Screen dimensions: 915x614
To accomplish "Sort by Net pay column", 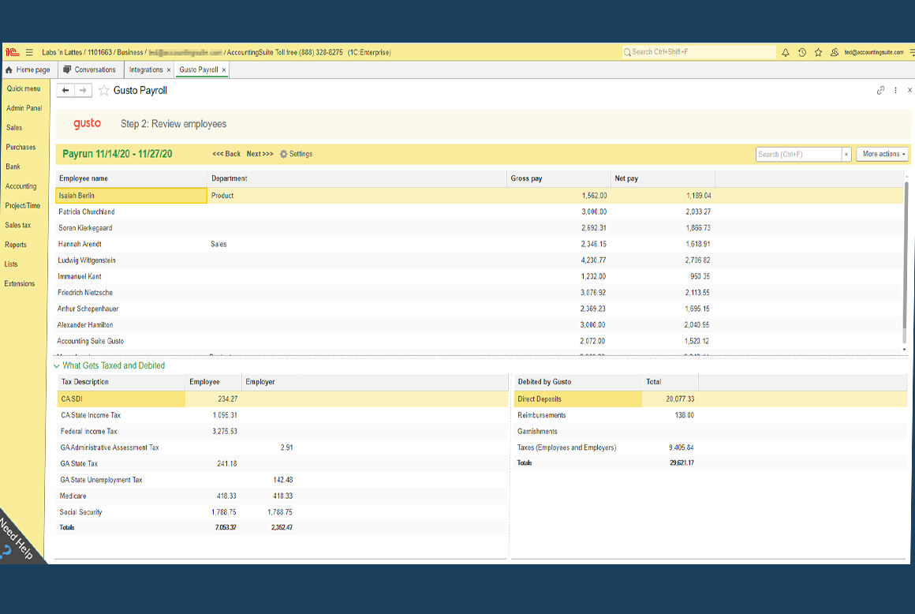I will coord(663,178).
